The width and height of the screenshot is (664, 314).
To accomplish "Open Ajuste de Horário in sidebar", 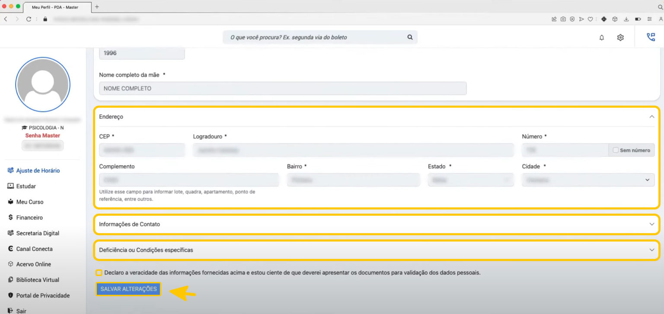I will click(x=34, y=170).
